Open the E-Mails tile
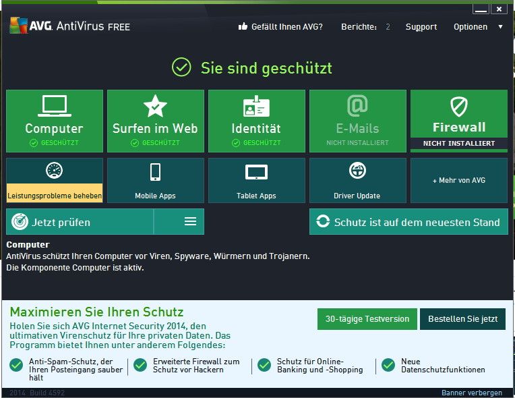The width and height of the screenshot is (515, 398). coord(358,121)
